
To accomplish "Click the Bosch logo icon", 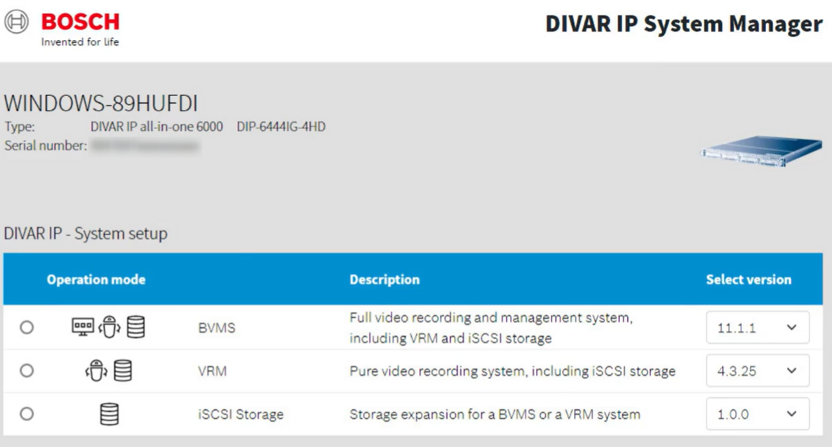I will [17, 22].
